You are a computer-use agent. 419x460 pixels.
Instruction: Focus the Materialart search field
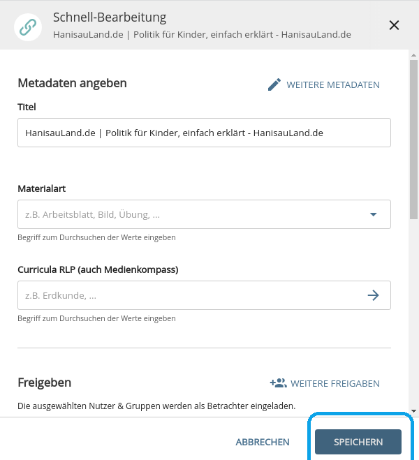pos(204,214)
